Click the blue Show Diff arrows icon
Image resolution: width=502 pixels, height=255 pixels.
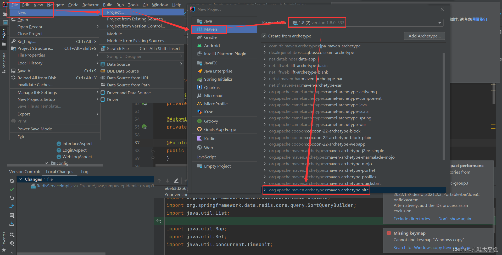[x=12, y=207]
